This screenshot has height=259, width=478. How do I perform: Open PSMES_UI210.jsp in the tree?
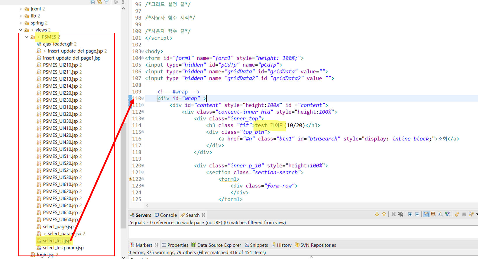point(60,65)
